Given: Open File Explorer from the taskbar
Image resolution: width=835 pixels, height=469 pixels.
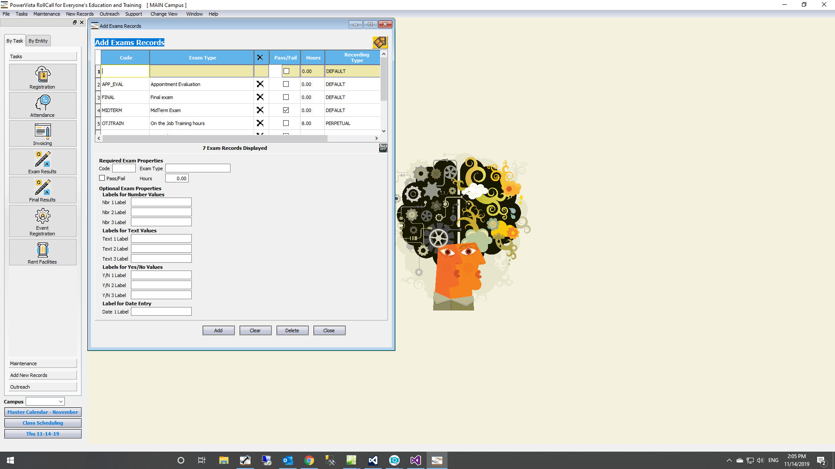Looking at the screenshot, I should tap(224, 460).
